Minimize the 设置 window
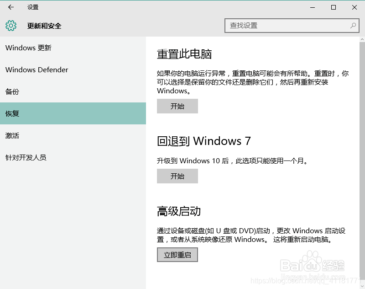This screenshot has height=289, width=365. point(313,7)
